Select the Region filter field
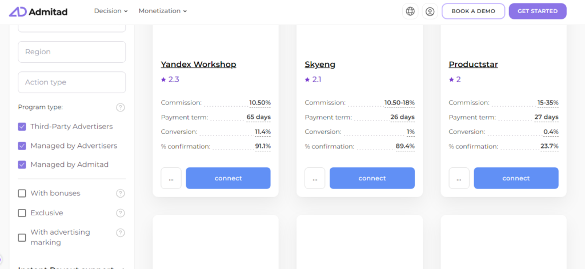This screenshot has width=585, height=269. pyautogui.click(x=71, y=52)
